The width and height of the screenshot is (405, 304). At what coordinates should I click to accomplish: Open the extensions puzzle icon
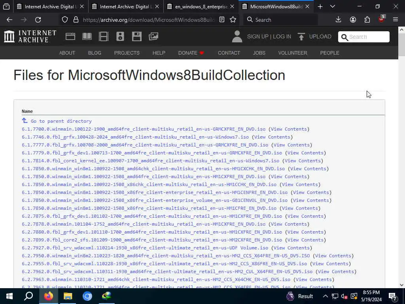tap(367, 20)
